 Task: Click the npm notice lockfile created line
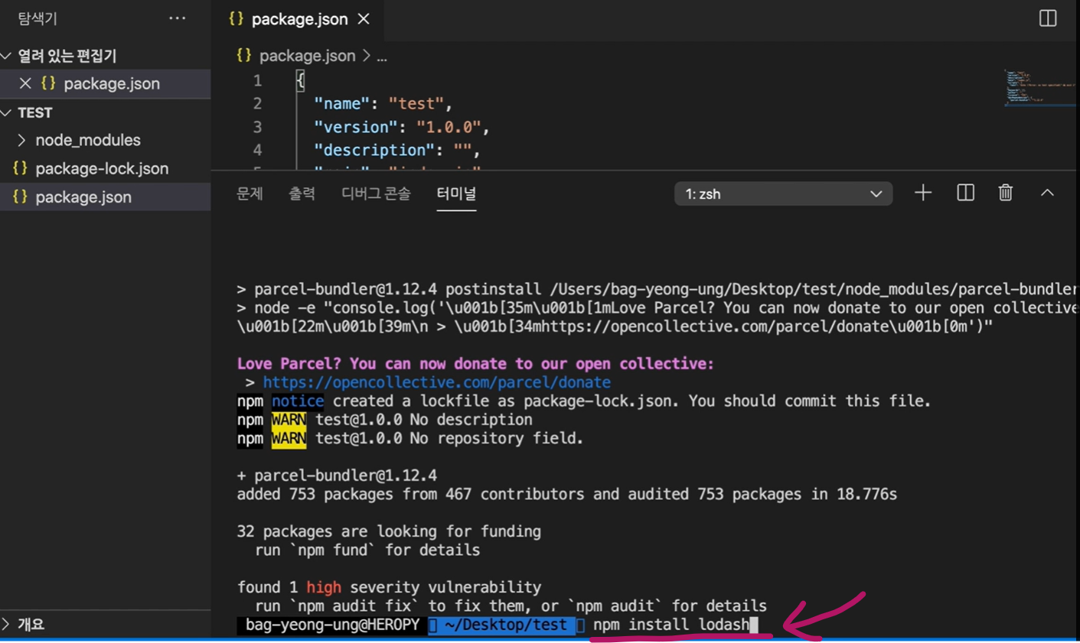click(583, 401)
